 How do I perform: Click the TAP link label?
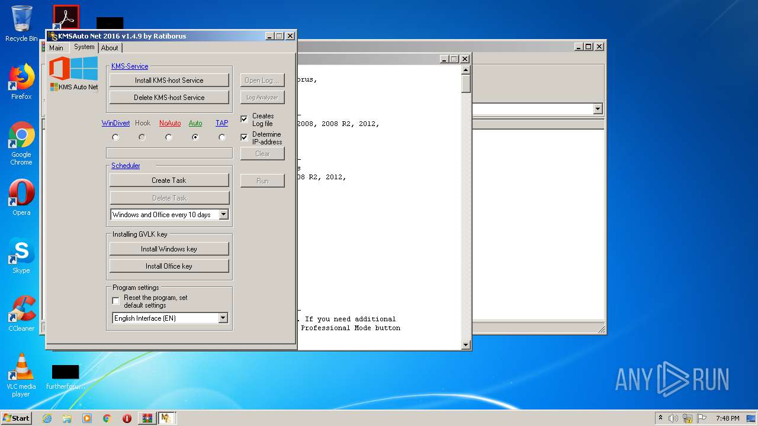(x=221, y=123)
